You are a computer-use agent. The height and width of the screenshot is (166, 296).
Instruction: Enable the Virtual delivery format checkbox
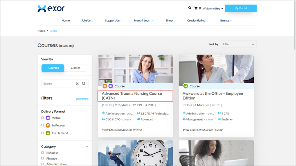point(43,118)
